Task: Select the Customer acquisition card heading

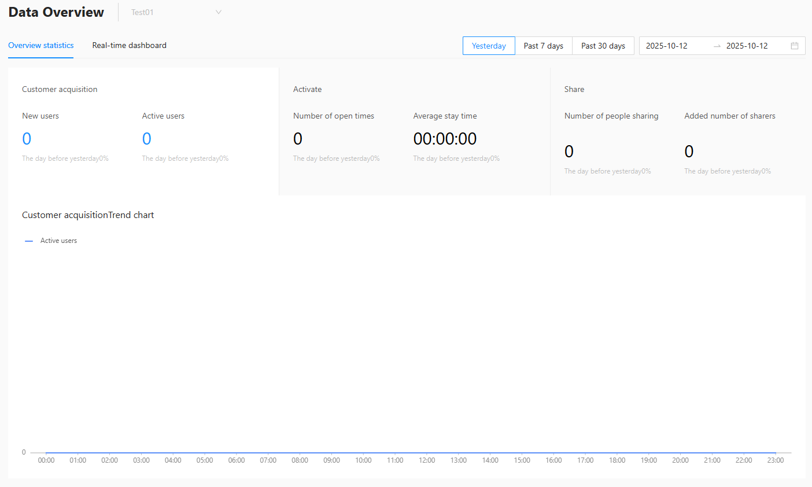Action: click(x=60, y=89)
